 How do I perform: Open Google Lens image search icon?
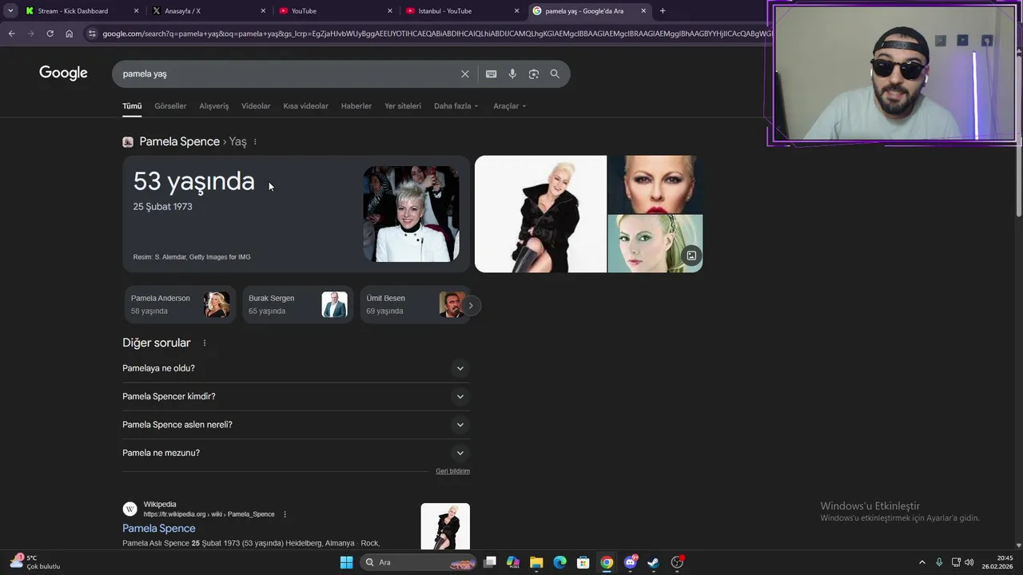pyautogui.click(x=533, y=73)
